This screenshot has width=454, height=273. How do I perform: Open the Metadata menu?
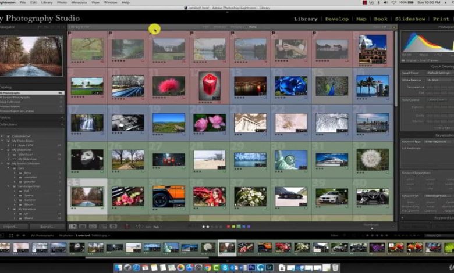[79, 2]
